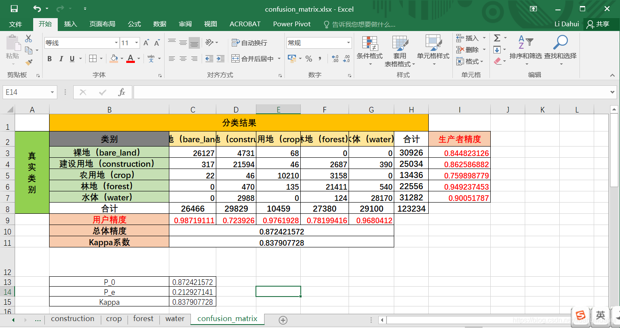The image size is (620, 328).
Task: Click the Increase Font Size icon
Action: pos(146,43)
